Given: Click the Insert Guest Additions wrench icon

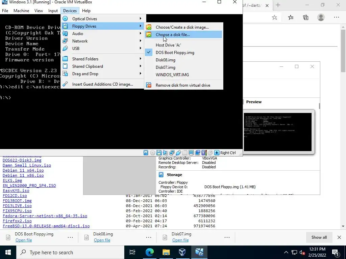Looking at the screenshot, I should [65, 84].
